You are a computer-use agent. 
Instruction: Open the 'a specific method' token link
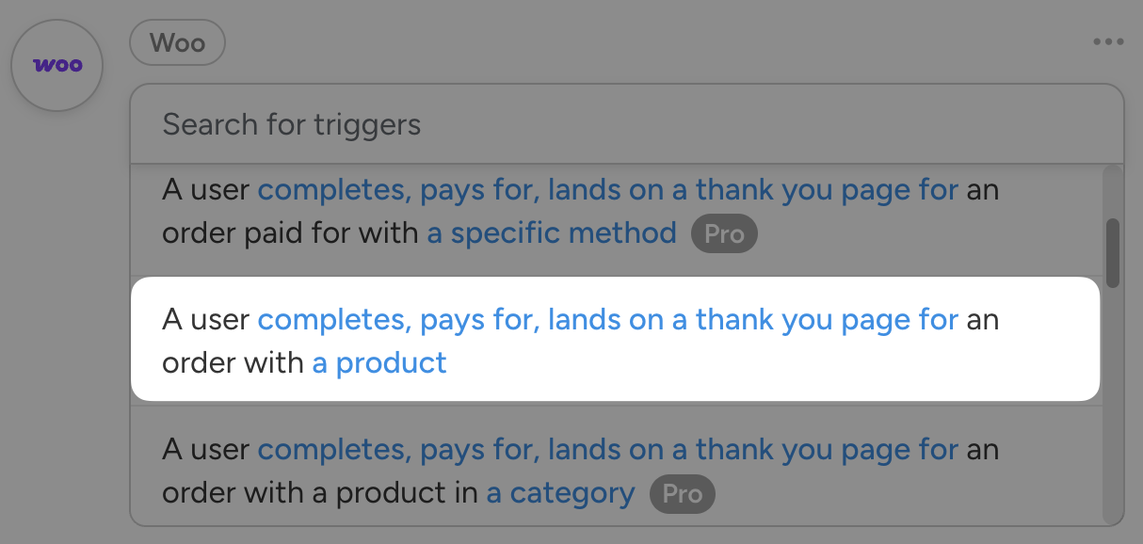pos(552,232)
